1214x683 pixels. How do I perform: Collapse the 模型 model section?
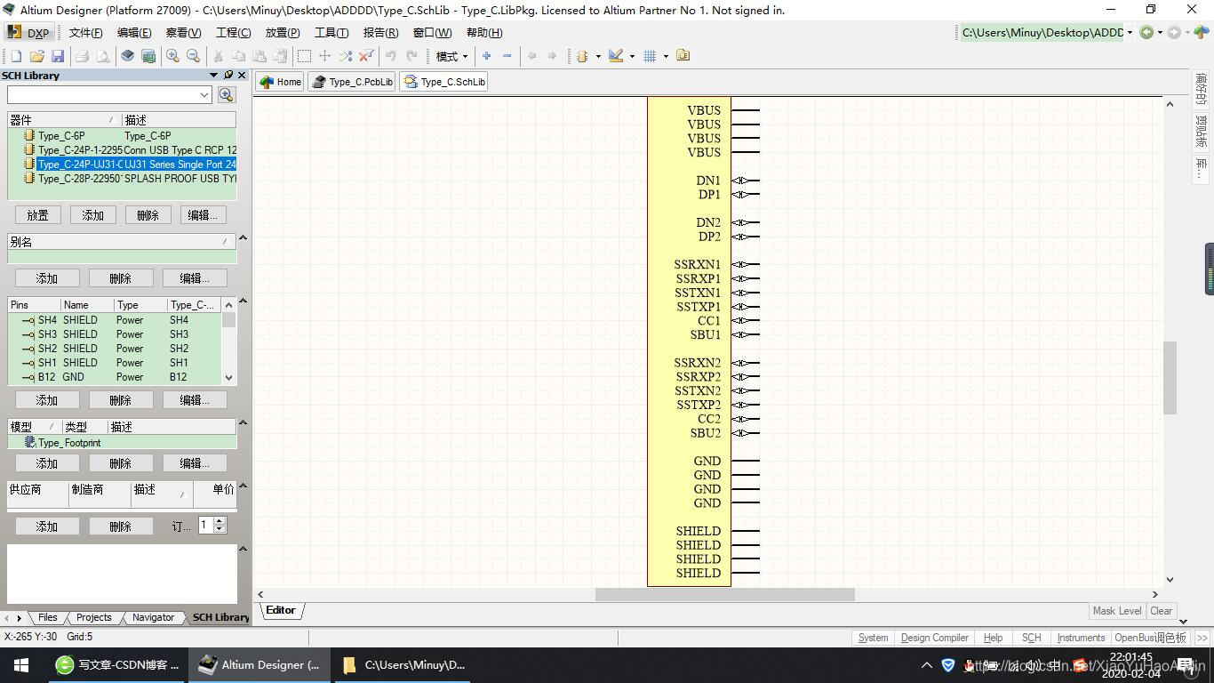pos(243,422)
